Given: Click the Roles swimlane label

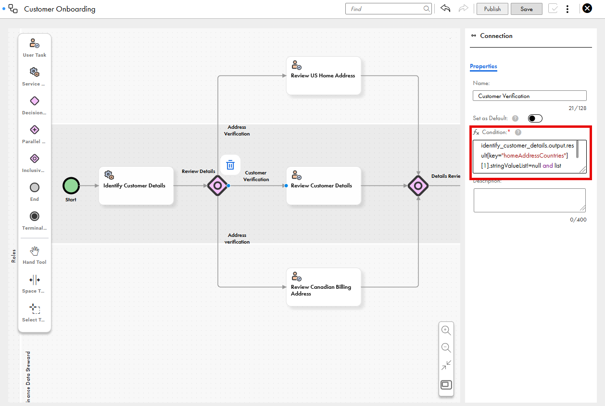Looking at the screenshot, I should coord(13,255).
